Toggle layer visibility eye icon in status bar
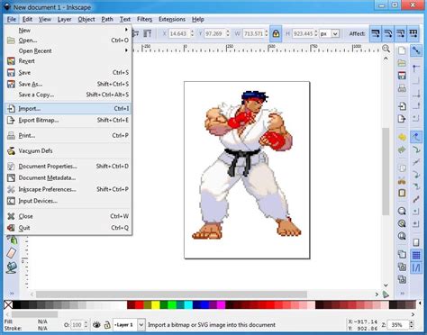This screenshot has height=335, width=427. pyautogui.click(x=96, y=324)
